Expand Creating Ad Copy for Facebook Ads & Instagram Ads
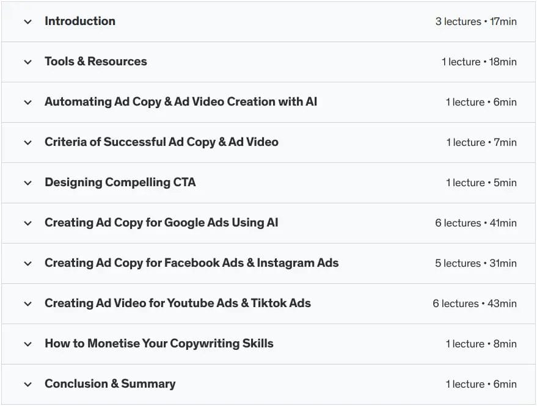 pyautogui.click(x=27, y=263)
